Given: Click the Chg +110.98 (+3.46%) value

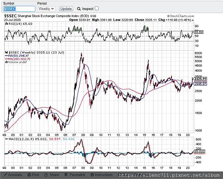Looking at the screenshot, I should pos(175,20).
